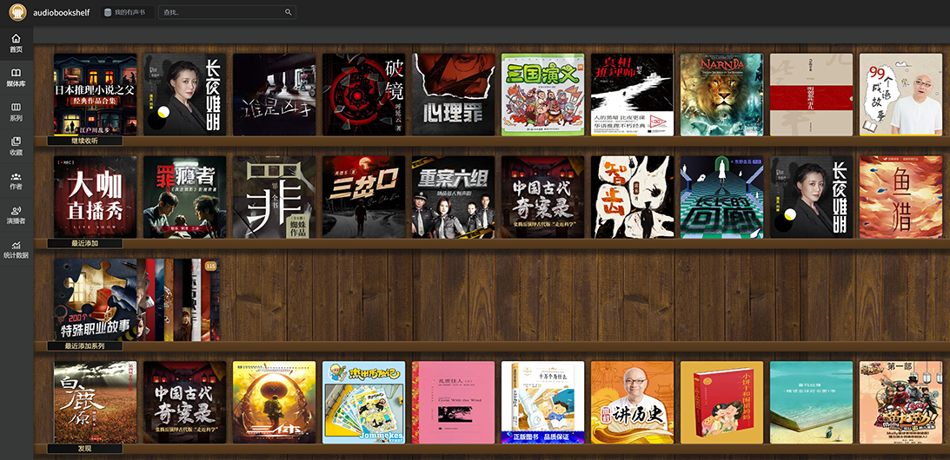Click the 最近添加 shelf label
The width and height of the screenshot is (950, 460).
[x=85, y=243]
